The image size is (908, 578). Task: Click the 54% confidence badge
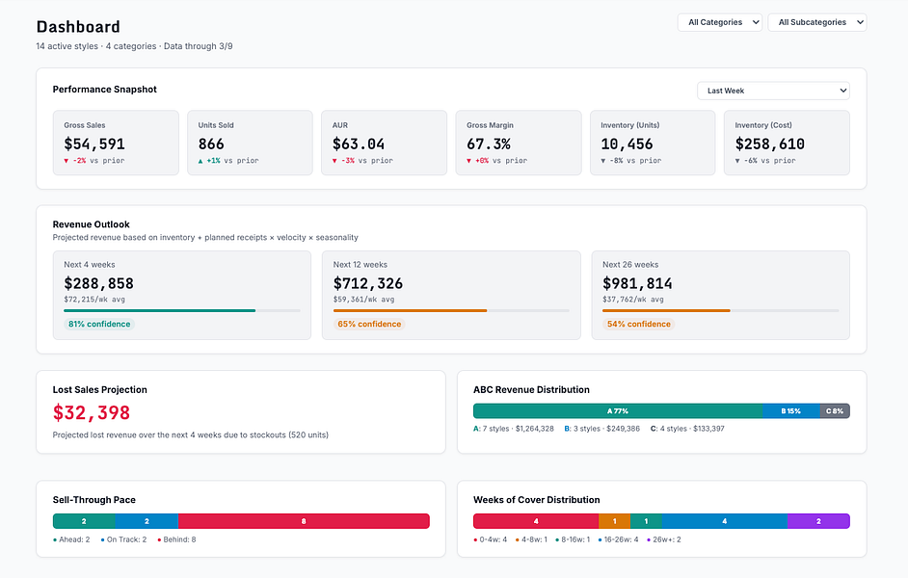point(638,324)
